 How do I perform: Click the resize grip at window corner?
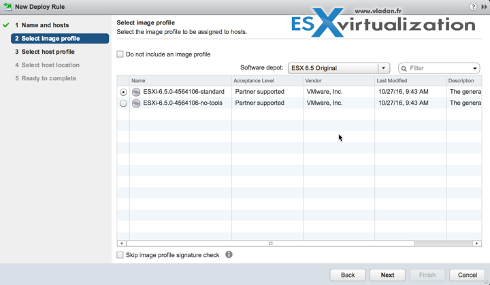(x=486, y=282)
